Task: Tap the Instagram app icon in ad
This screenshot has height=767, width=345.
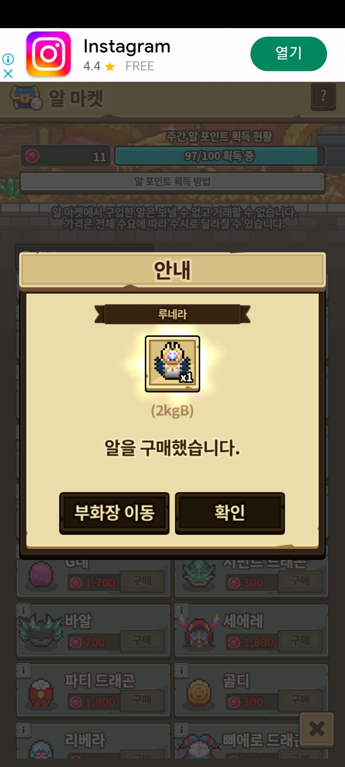Action: tap(49, 54)
